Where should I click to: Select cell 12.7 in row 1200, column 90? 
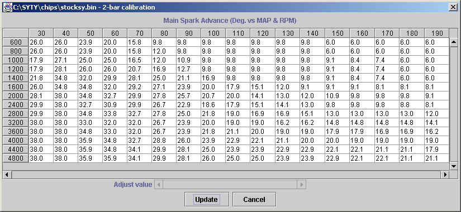point(188,69)
